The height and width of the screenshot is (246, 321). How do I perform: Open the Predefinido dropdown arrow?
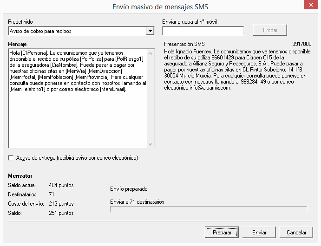[x=150, y=31]
